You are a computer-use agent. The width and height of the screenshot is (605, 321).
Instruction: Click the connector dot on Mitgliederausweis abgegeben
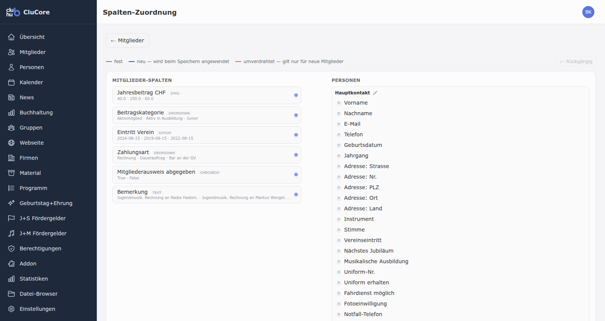tap(296, 174)
